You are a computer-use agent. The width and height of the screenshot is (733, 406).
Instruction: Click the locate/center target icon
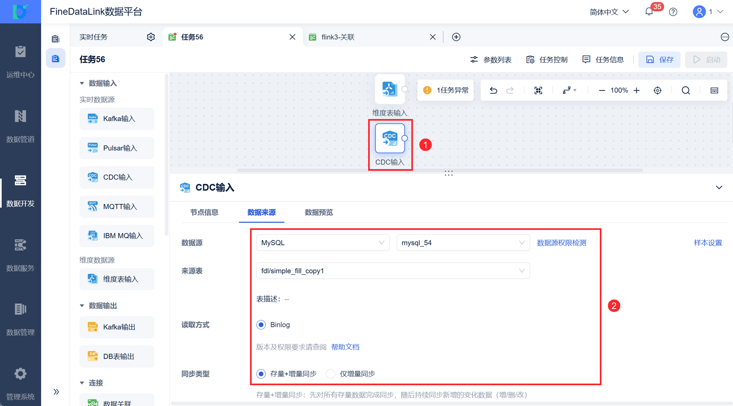tap(658, 90)
